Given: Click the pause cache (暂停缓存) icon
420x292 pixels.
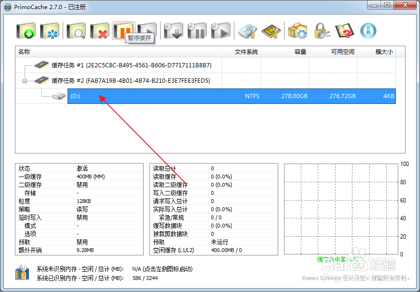Looking at the screenshot, I should click(123, 31).
